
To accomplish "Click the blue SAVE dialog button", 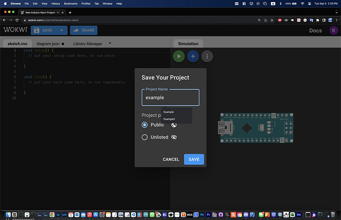I will 194,159.
